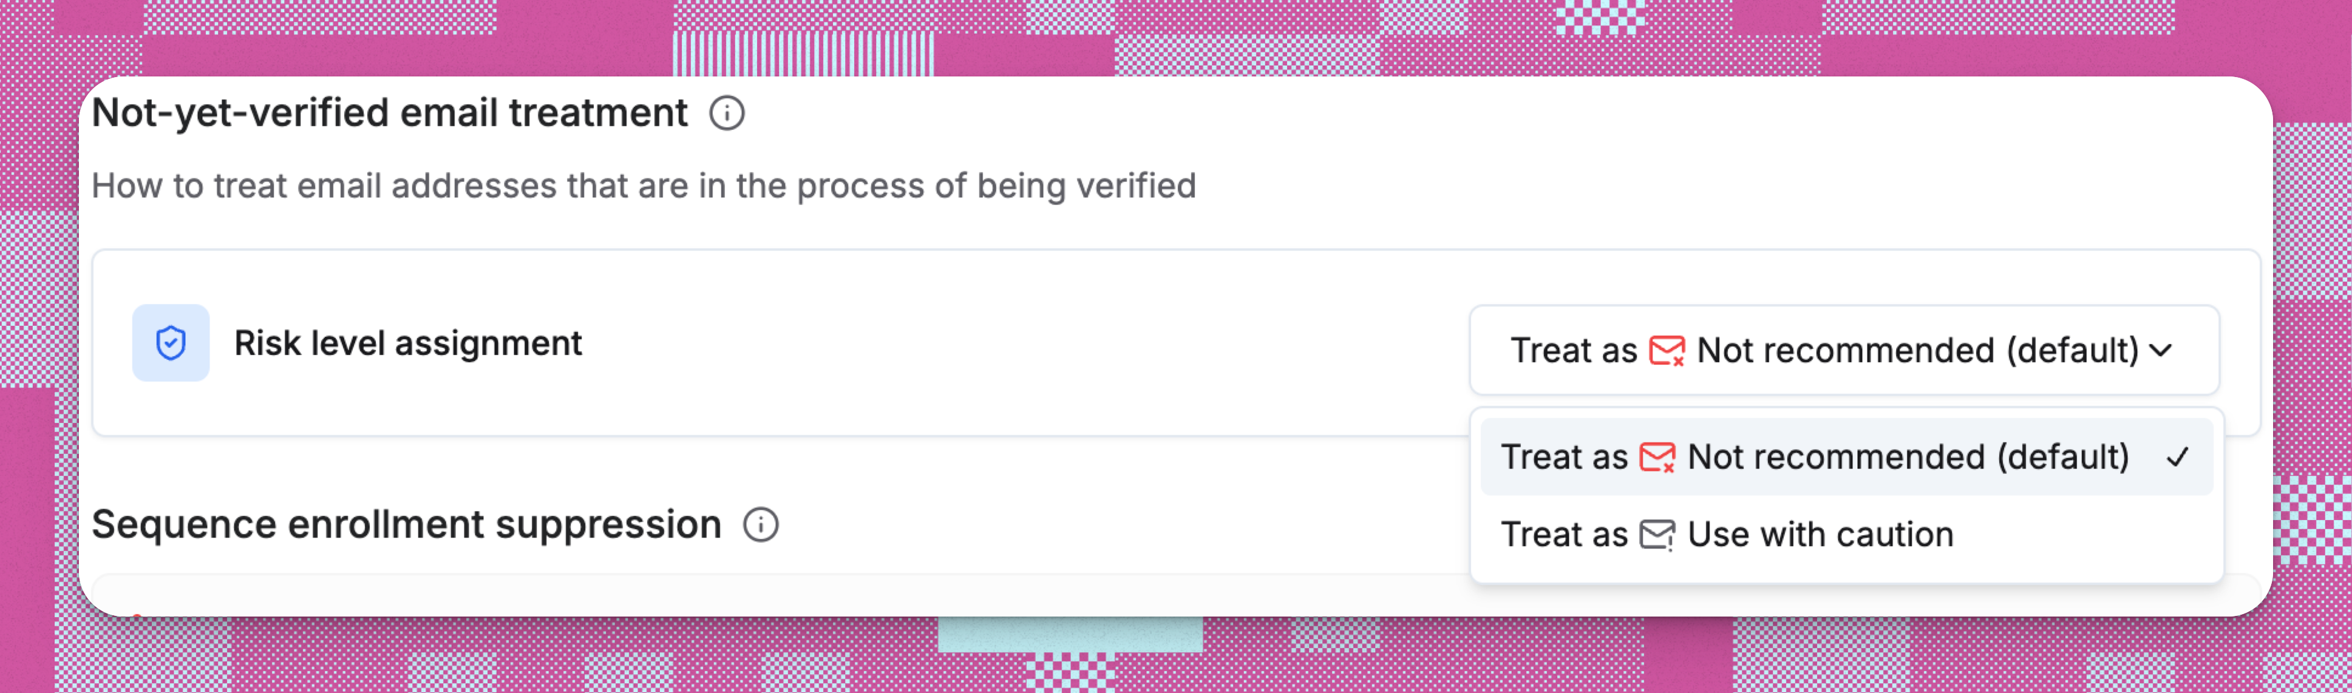Click the shield icon's rounded blue background tile
2352x693 pixels.
[171, 342]
